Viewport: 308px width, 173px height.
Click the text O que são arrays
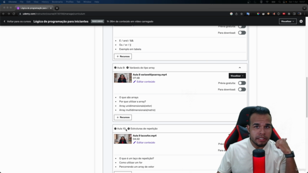[128, 97]
